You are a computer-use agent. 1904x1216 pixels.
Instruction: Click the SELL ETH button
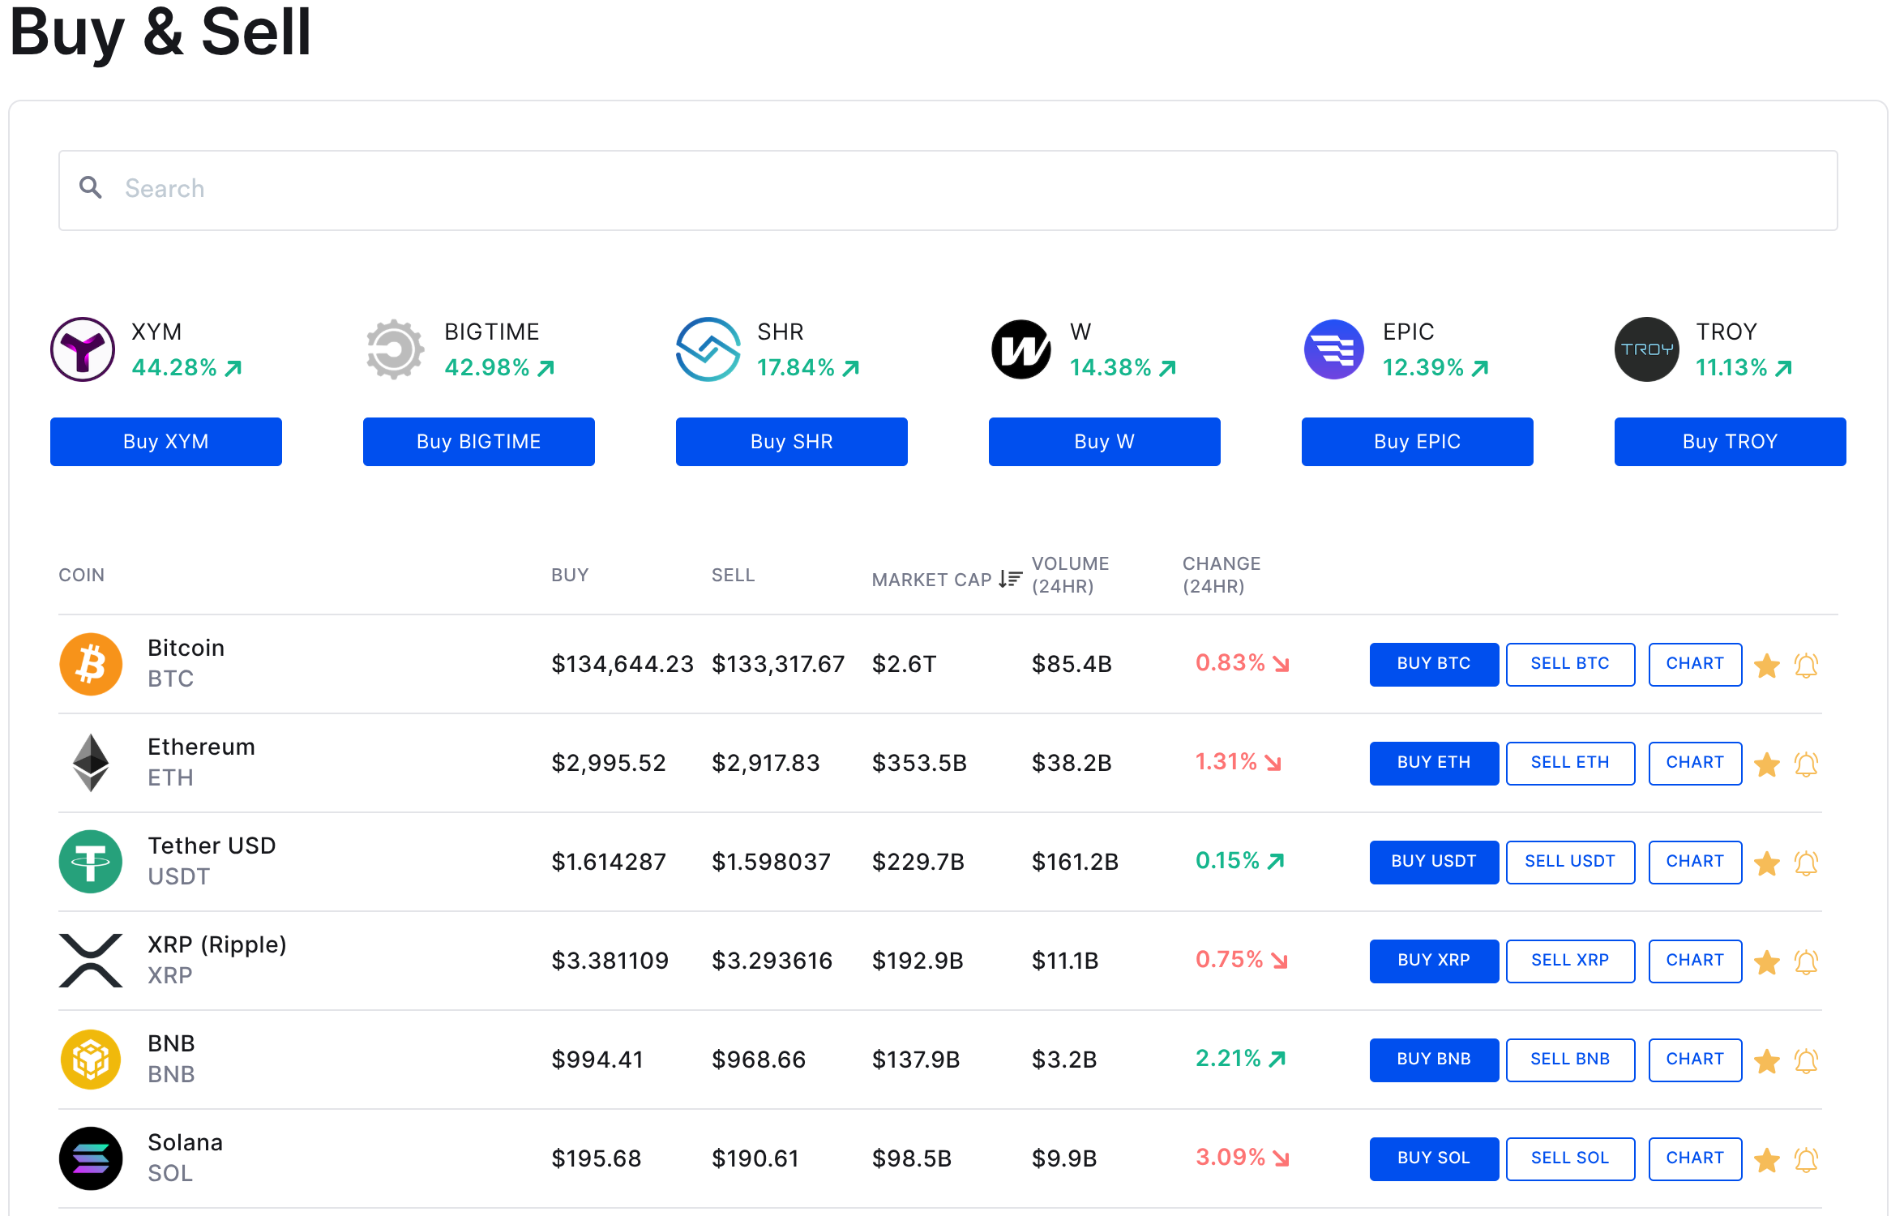click(x=1570, y=763)
